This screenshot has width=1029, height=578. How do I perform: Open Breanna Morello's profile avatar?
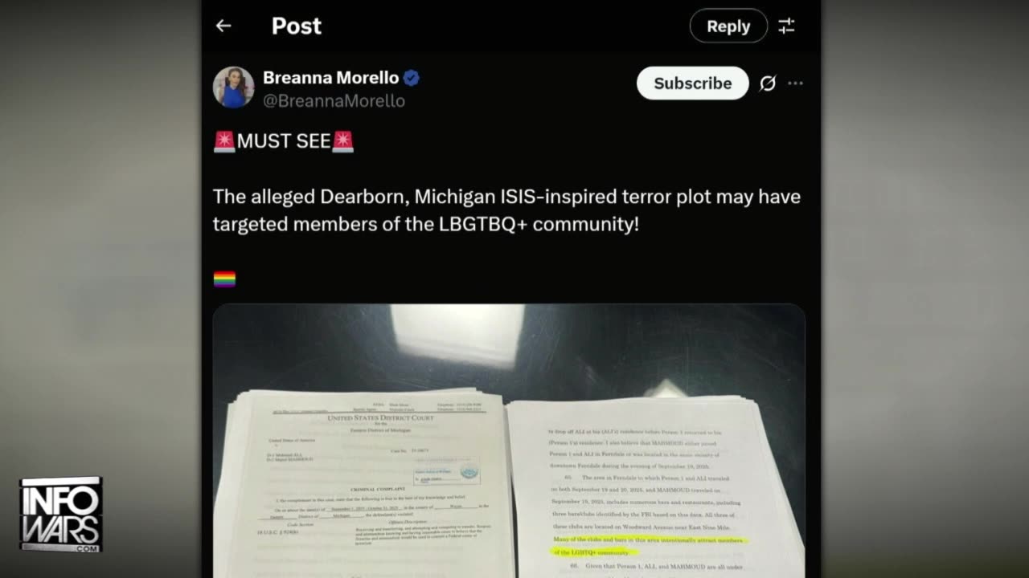coord(233,87)
